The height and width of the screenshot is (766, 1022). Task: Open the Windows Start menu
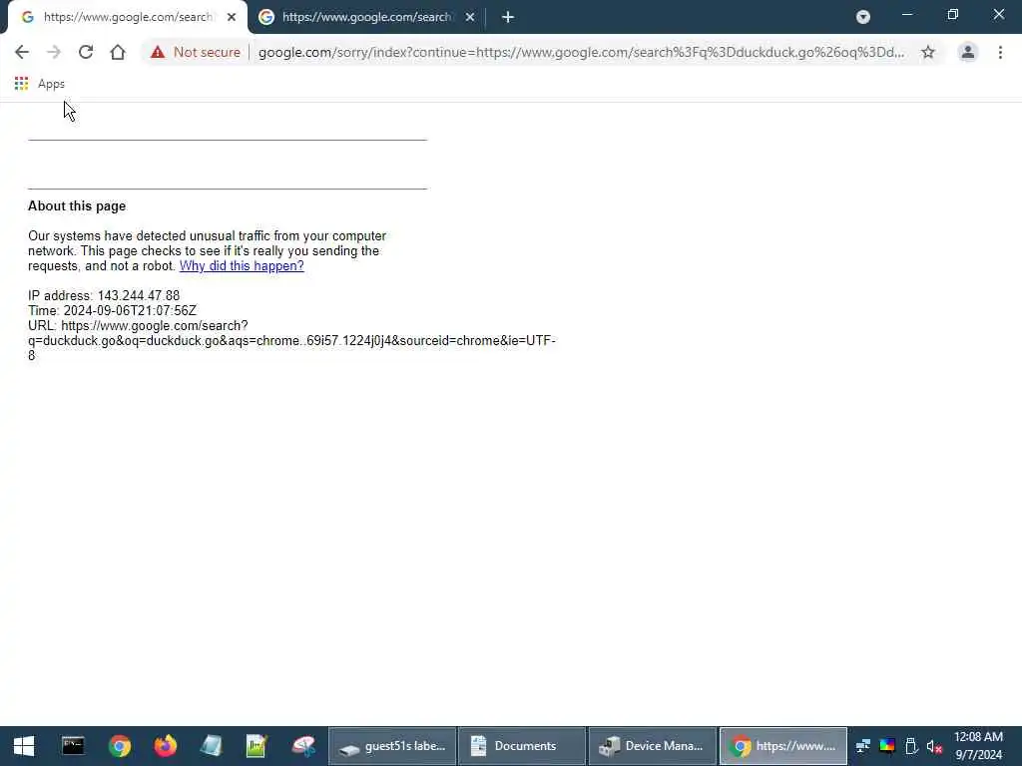click(x=24, y=746)
